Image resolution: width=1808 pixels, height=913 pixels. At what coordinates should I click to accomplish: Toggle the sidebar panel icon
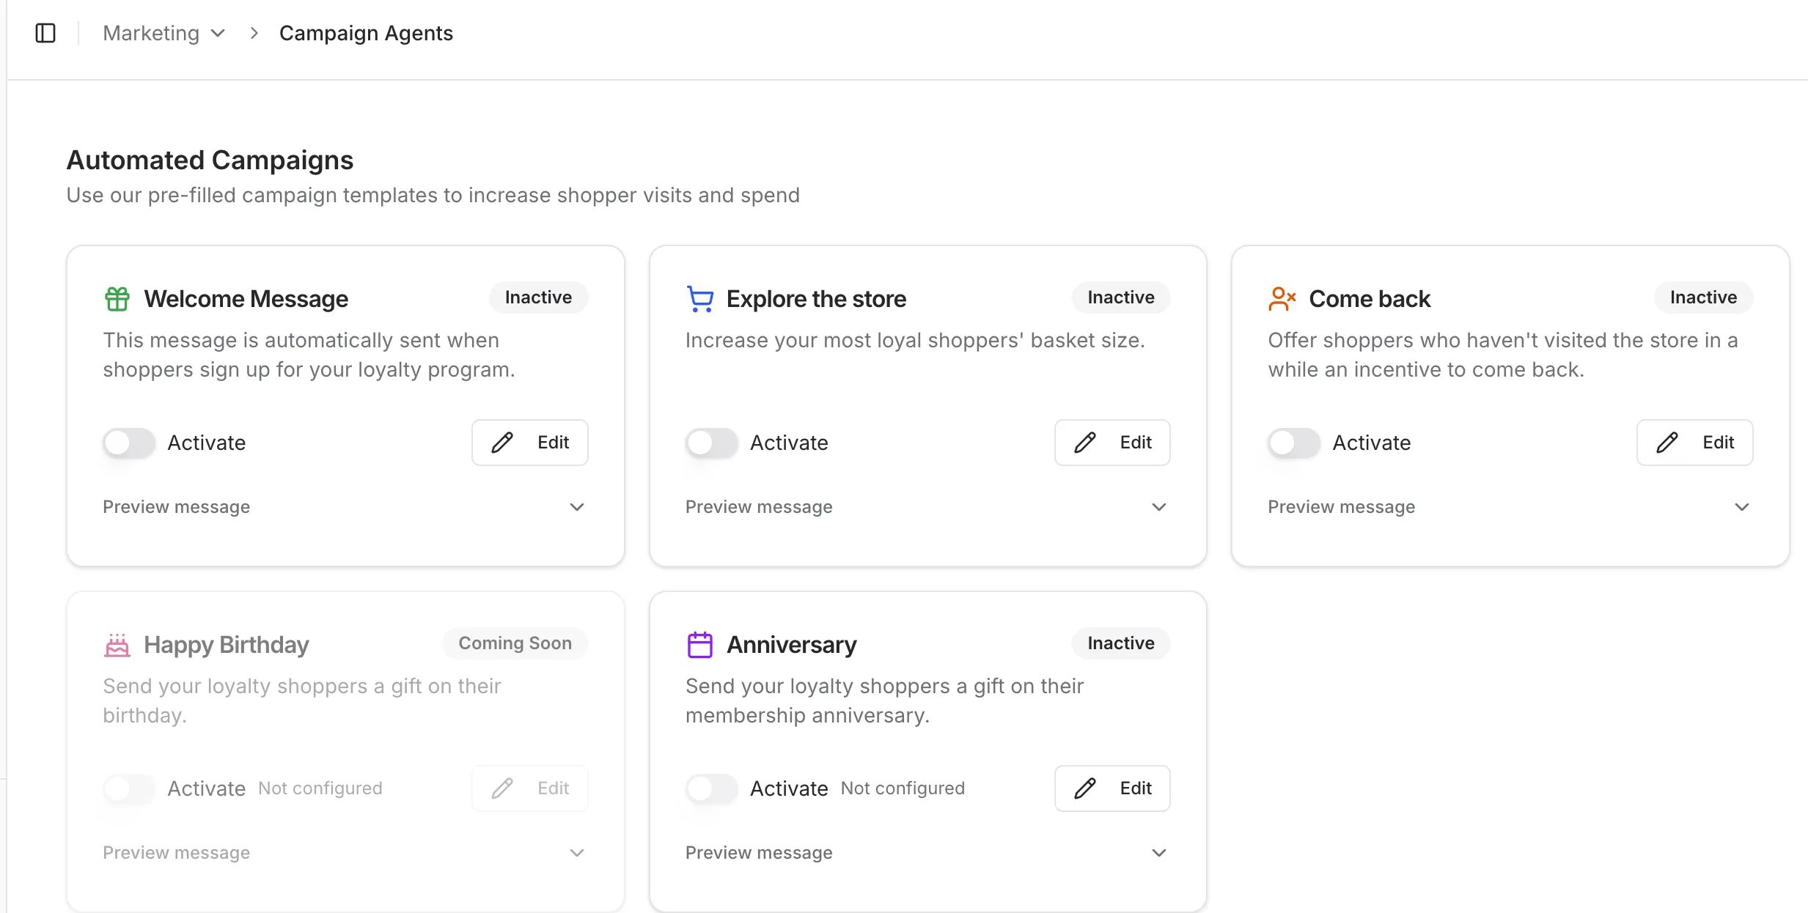(45, 33)
